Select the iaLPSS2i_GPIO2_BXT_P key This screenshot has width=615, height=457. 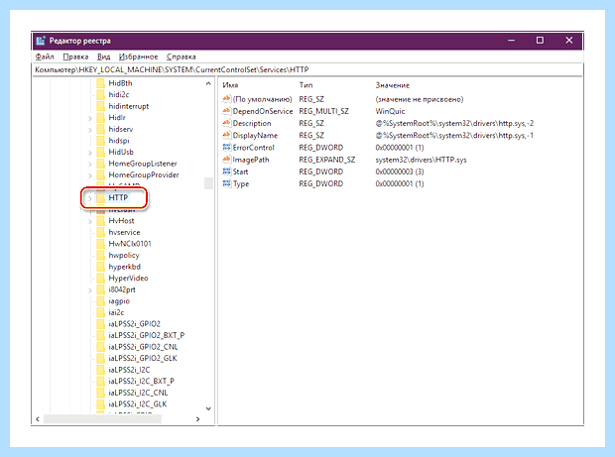click(146, 335)
